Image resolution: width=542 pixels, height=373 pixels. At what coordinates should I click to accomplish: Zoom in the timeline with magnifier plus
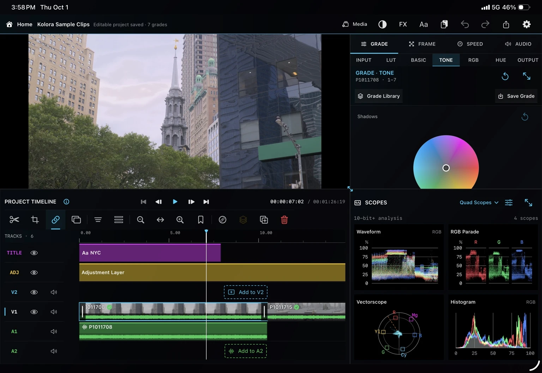180,220
